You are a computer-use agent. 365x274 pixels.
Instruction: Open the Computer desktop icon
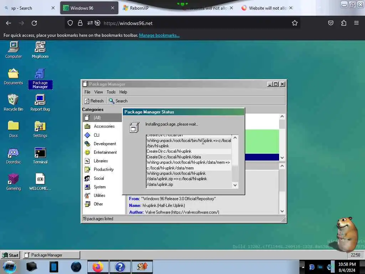pyautogui.click(x=13, y=50)
